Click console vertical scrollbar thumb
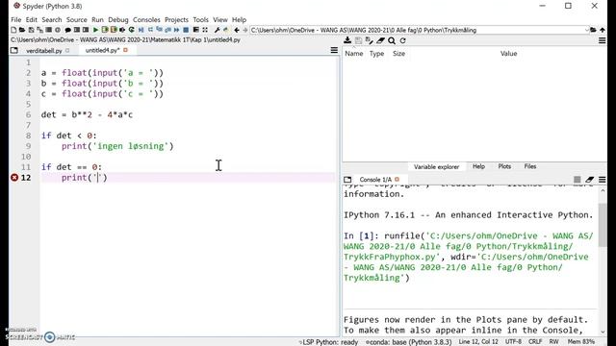Screen dimensions: 616x346 pos(603,225)
